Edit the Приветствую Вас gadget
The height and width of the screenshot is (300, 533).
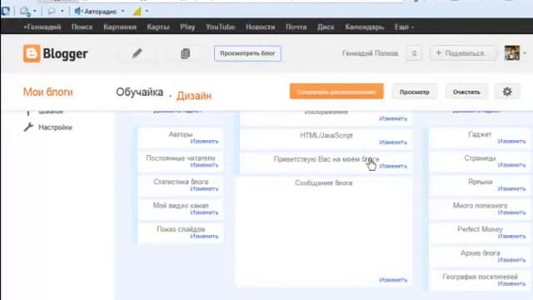(x=393, y=166)
